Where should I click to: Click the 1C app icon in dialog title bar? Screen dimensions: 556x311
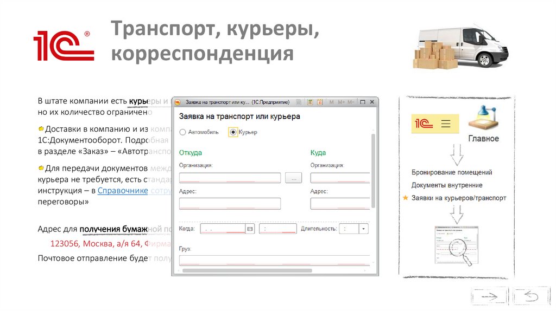(178, 102)
